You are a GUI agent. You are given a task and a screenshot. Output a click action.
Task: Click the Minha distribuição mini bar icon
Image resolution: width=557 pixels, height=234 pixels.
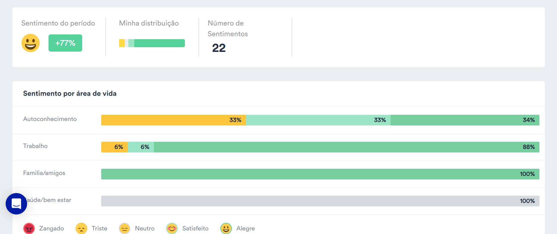[152, 43]
